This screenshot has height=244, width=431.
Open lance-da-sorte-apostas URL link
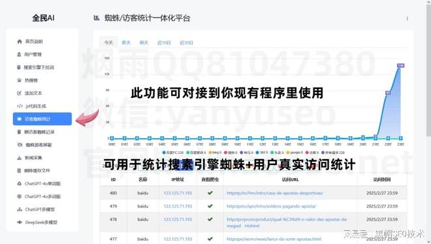pyautogui.click(x=274, y=239)
